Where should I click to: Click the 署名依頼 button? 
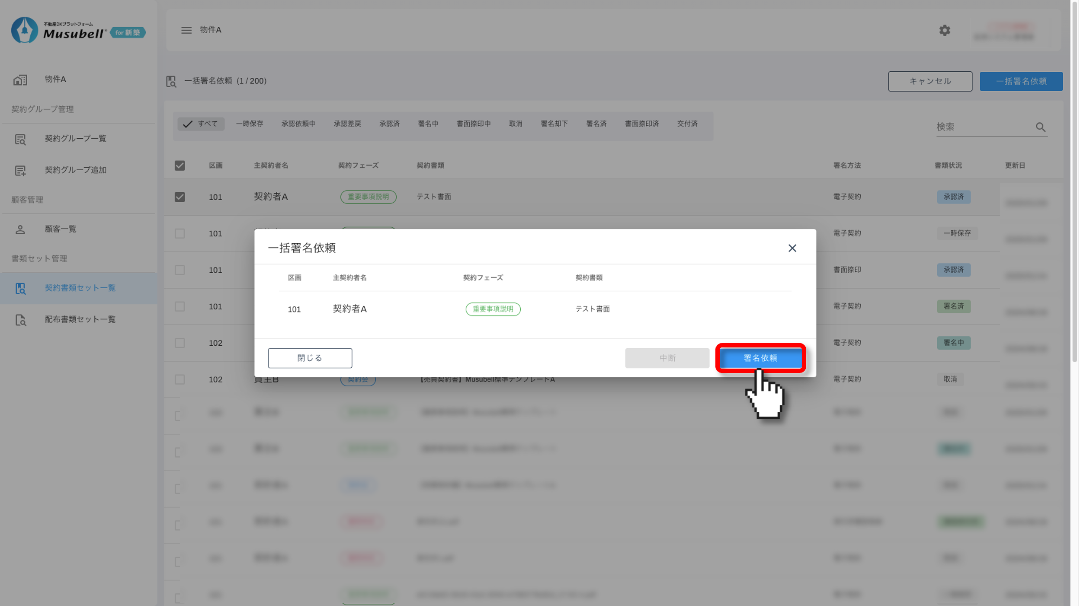click(760, 358)
